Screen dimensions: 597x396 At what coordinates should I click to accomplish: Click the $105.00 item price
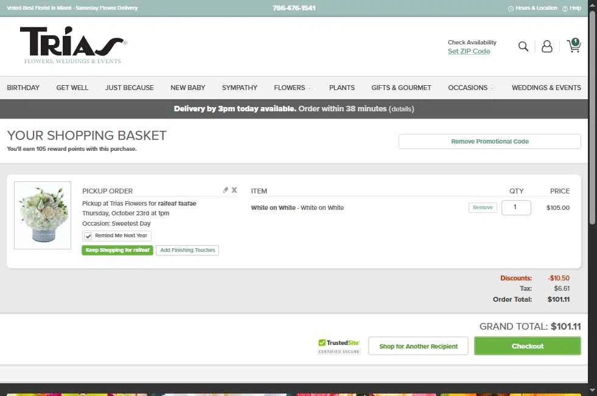(558, 207)
